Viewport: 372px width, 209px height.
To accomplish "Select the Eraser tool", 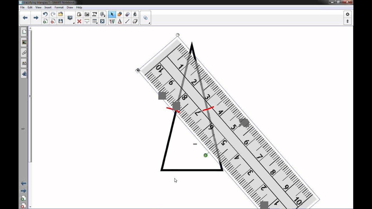I will (x=135, y=21).
